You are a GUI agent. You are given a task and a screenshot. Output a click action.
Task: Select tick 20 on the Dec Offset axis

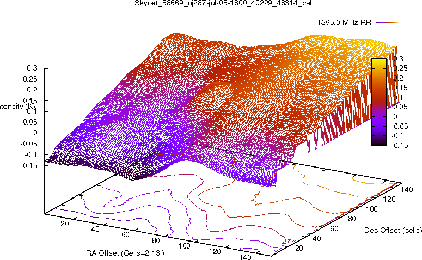tap(299, 248)
